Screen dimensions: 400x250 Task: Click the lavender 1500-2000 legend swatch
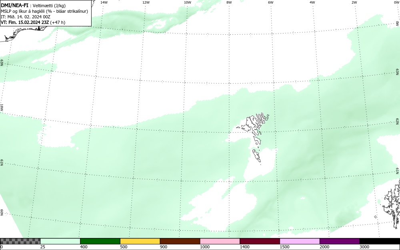(x=300, y=241)
